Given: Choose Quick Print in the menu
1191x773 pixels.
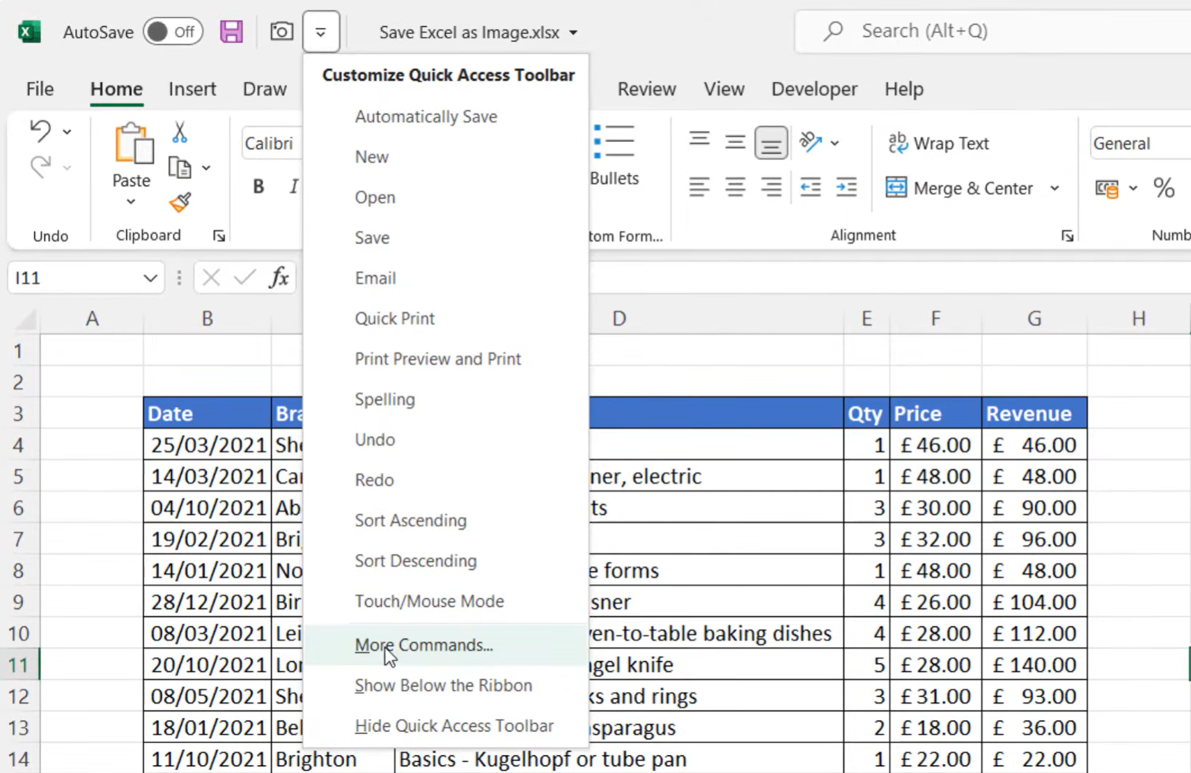Looking at the screenshot, I should coord(446,318).
